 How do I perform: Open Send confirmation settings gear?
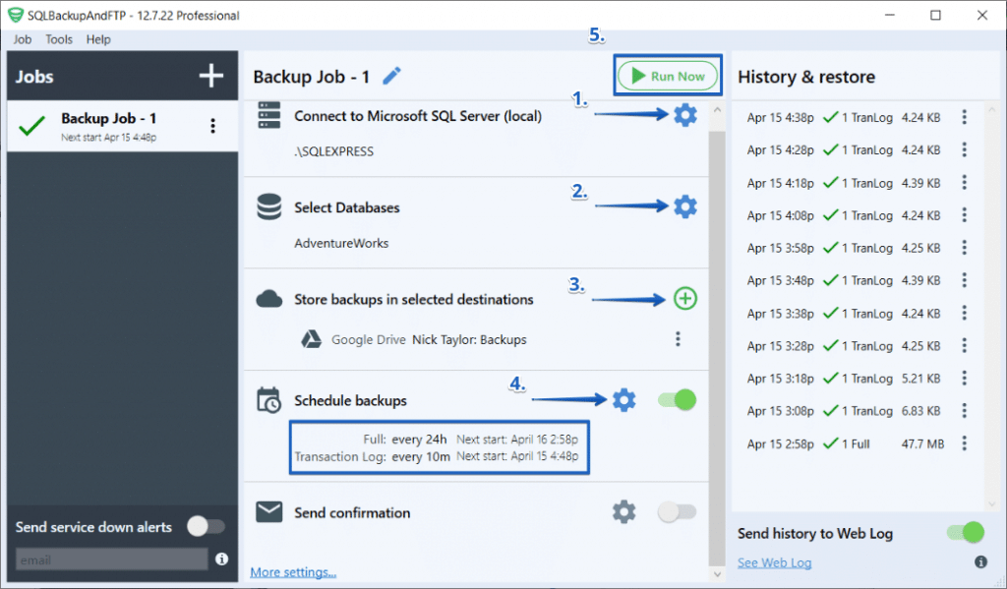point(623,512)
